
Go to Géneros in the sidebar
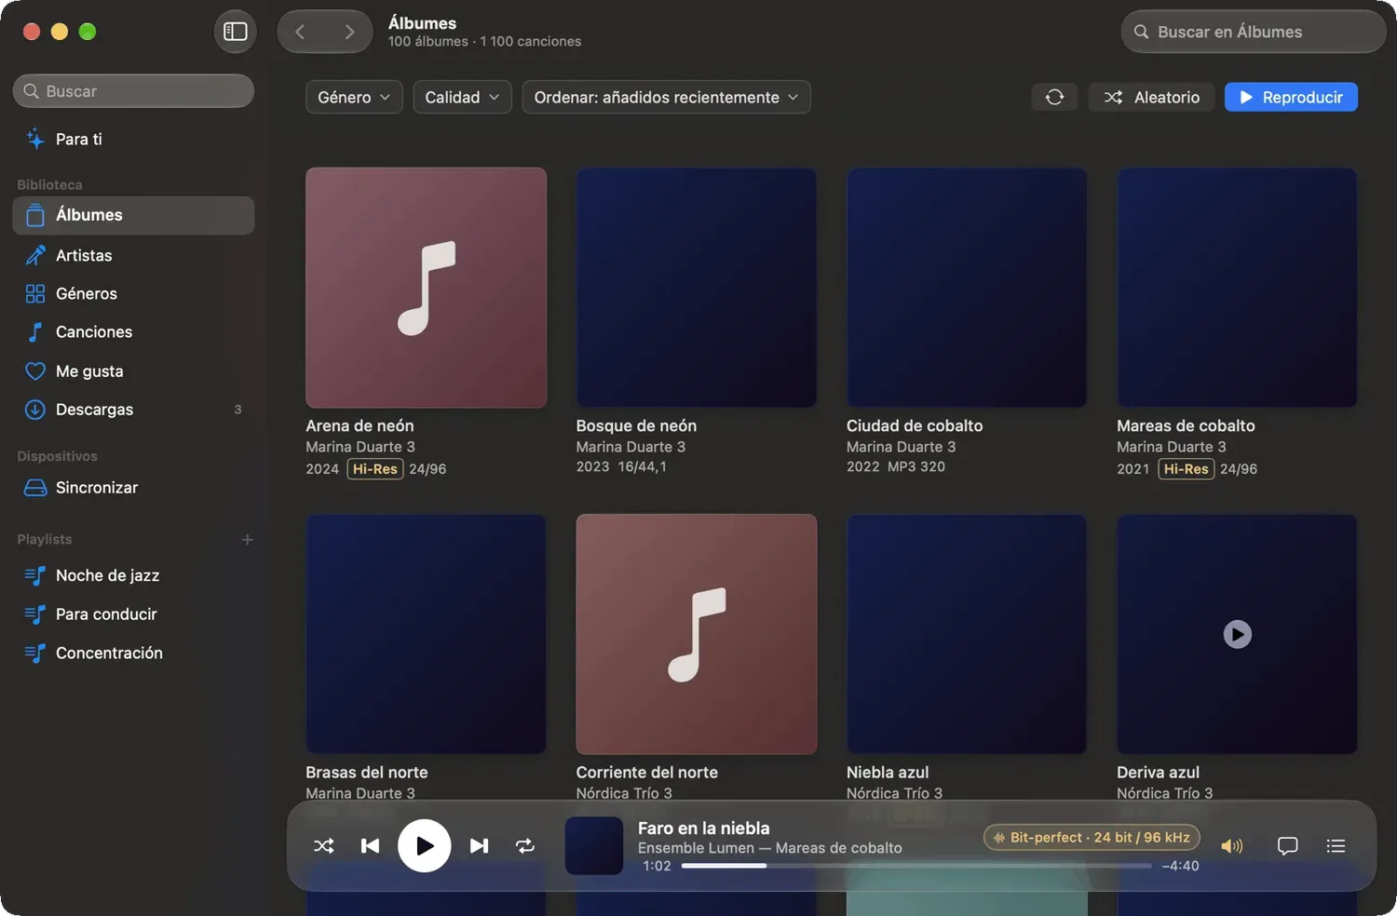pyautogui.click(x=133, y=293)
